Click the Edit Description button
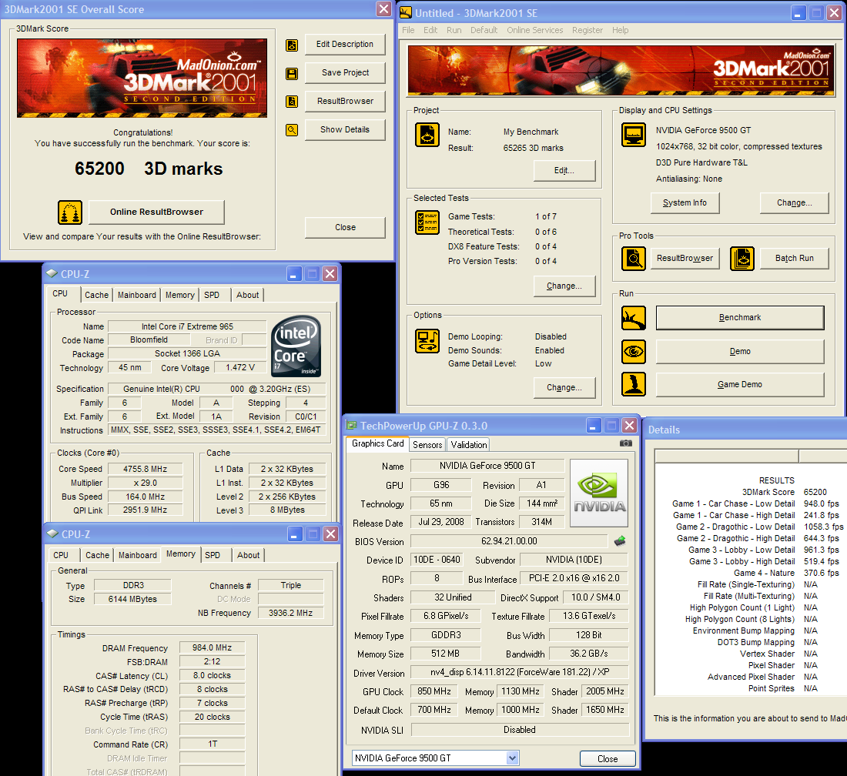Viewport: 847px width, 776px height. pyautogui.click(x=345, y=45)
